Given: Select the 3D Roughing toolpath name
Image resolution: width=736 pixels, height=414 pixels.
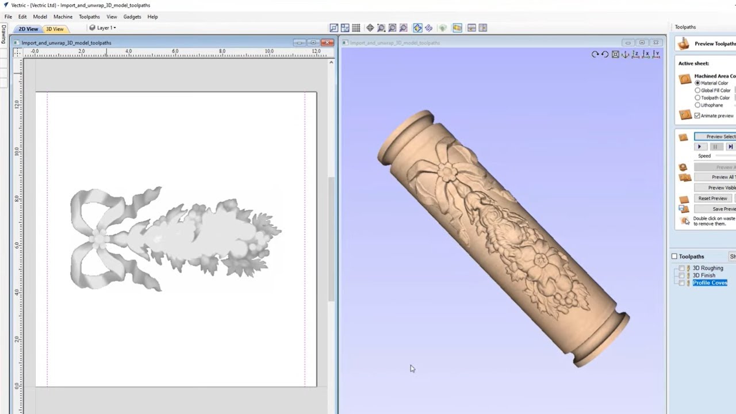Looking at the screenshot, I should click(708, 268).
